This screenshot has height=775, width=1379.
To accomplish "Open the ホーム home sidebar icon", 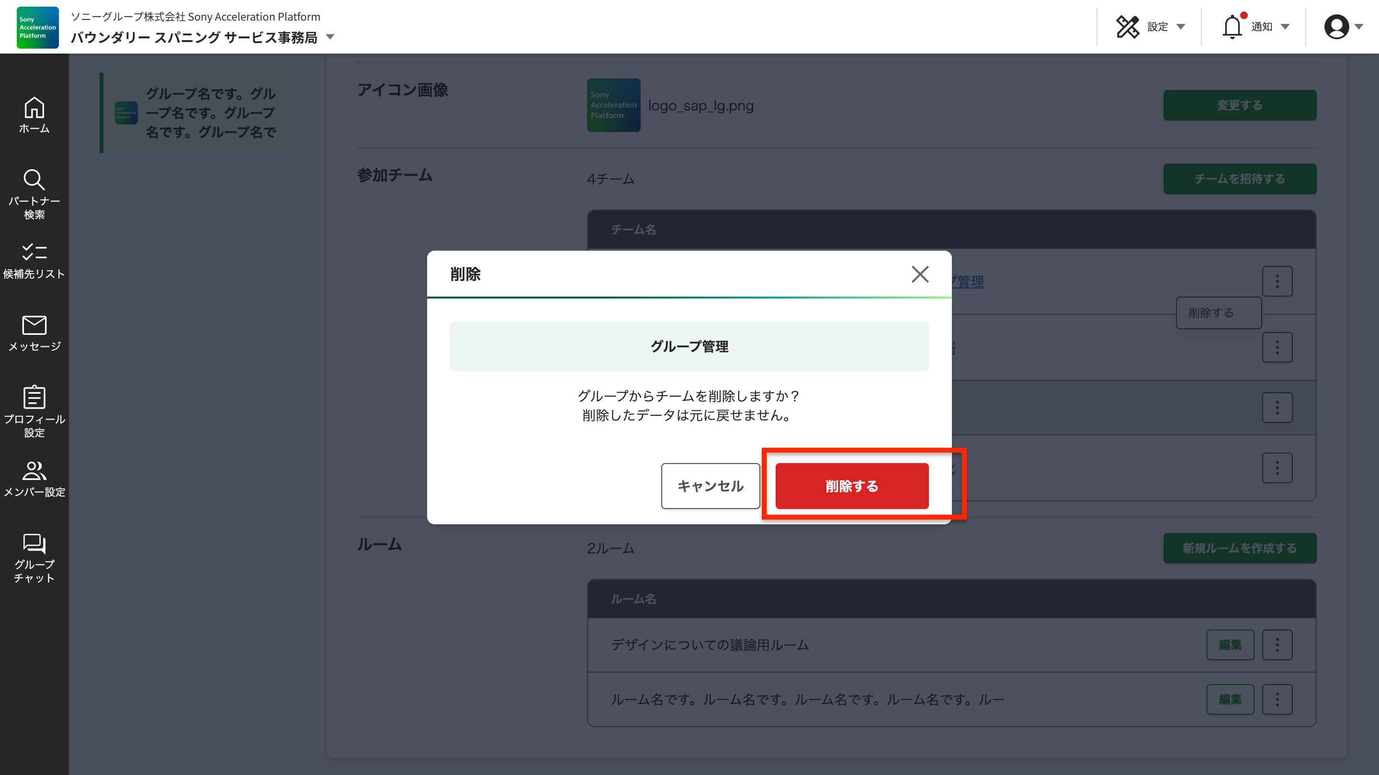I will pos(34,109).
